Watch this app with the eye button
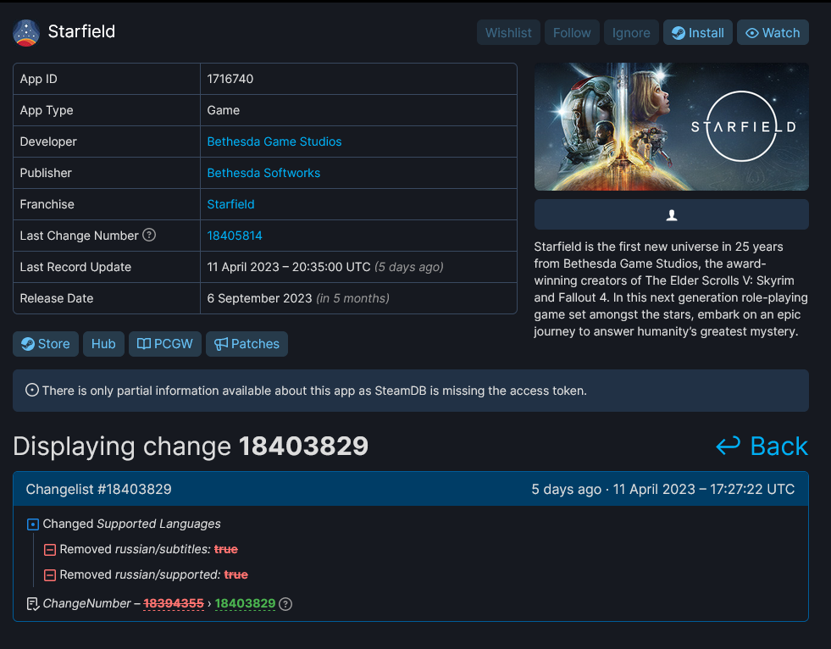The image size is (831, 649). 773,33
